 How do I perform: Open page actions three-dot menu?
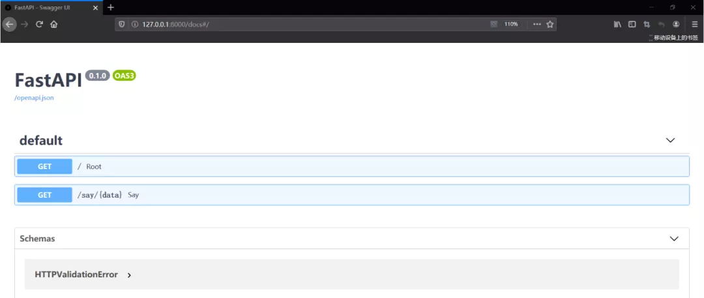click(x=536, y=24)
